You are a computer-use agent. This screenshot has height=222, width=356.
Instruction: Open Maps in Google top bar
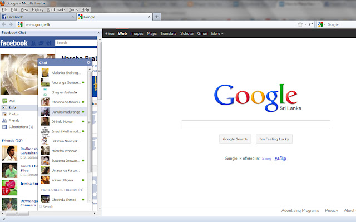(152, 33)
